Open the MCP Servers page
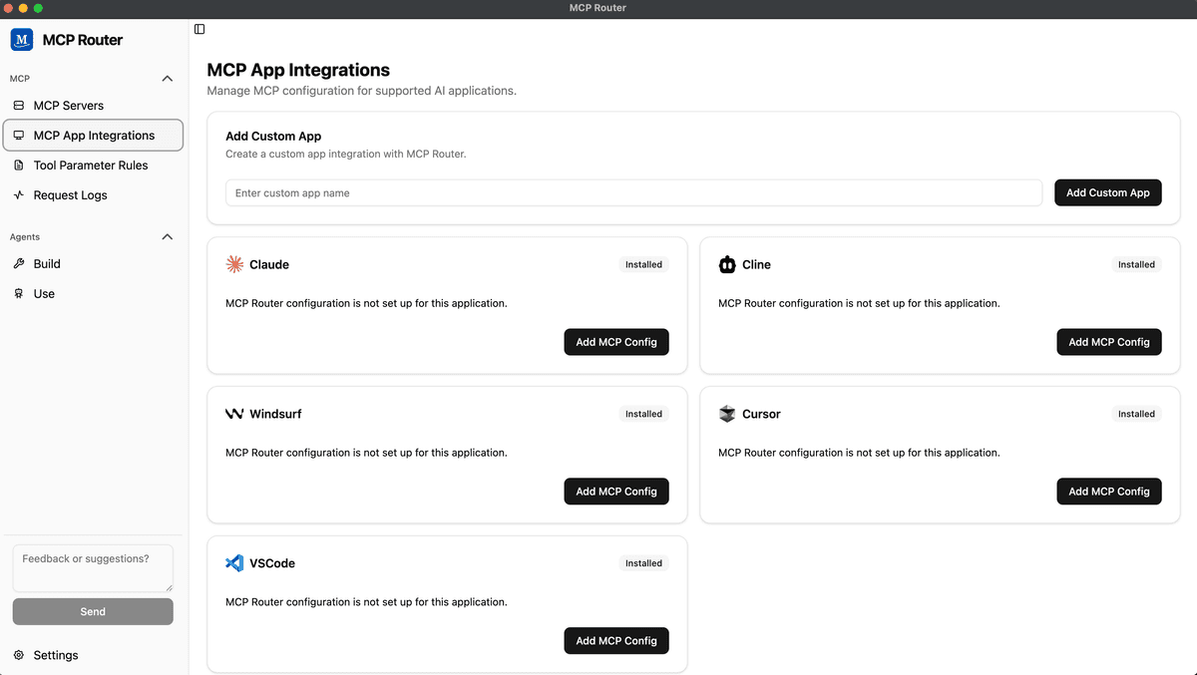The width and height of the screenshot is (1197, 675). (x=68, y=106)
